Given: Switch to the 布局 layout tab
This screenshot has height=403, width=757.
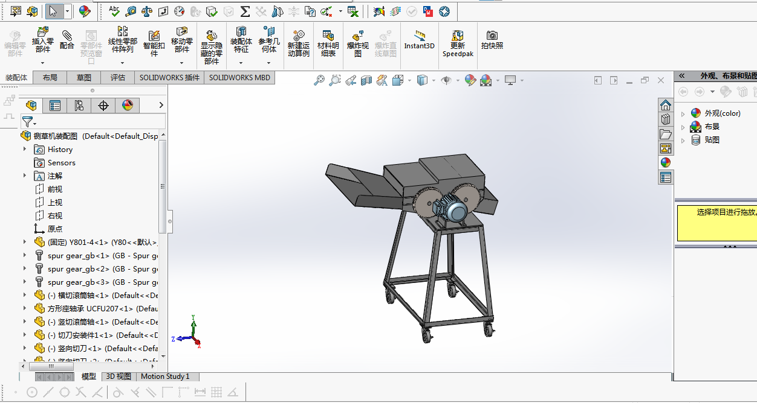Looking at the screenshot, I should pyautogui.click(x=50, y=78).
